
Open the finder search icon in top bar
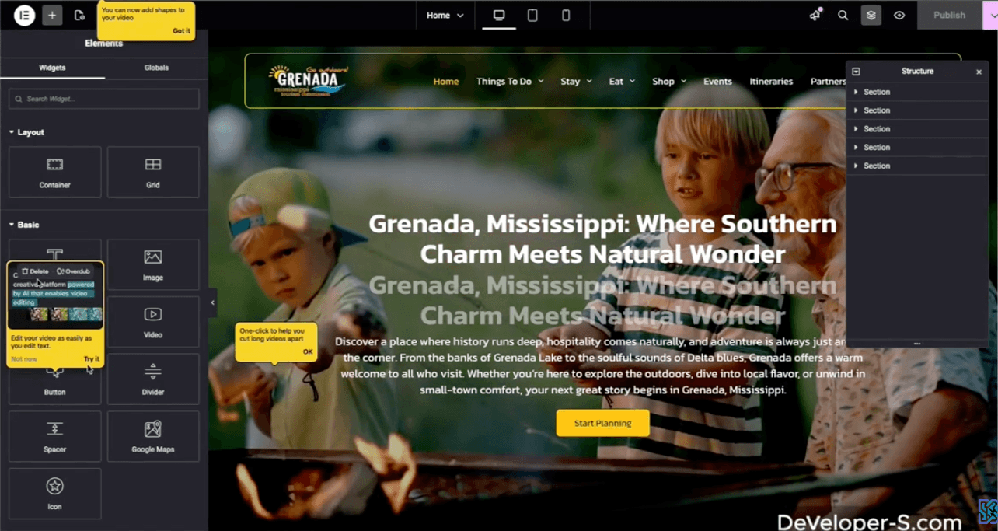tap(843, 15)
